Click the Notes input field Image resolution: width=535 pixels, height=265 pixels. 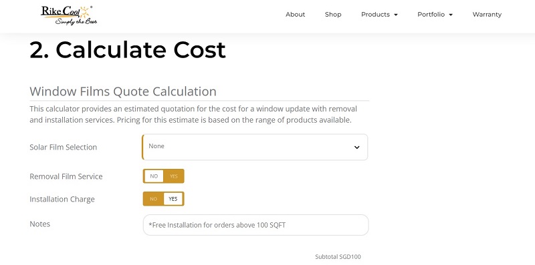[x=256, y=225]
